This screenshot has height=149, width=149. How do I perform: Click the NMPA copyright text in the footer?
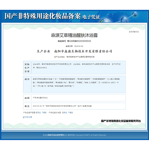(74, 135)
